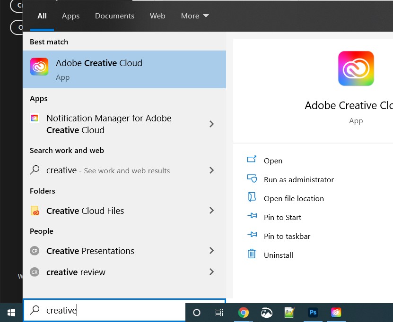Choose Pin to taskbar
393x322 pixels.
(x=287, y=236)
